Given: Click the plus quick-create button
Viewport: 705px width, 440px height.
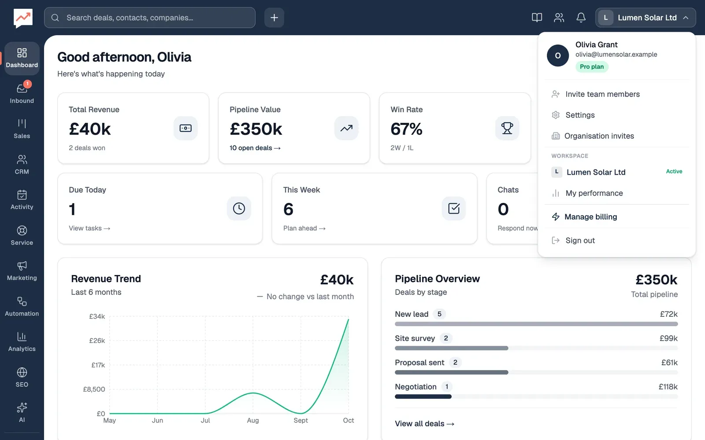Looking at the screenshot, I should tap(274, 18).
